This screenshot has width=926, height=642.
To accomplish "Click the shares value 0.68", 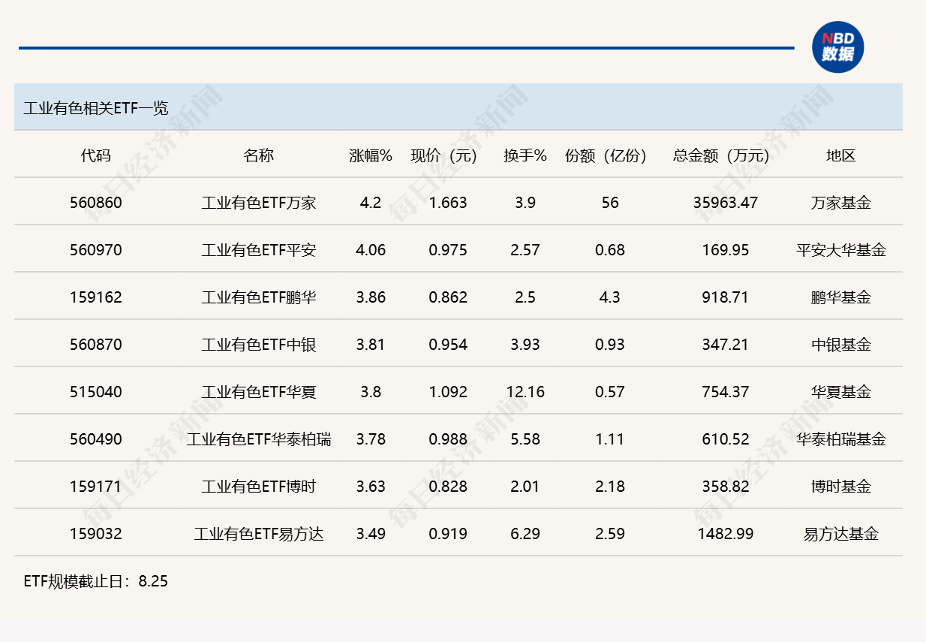I will pos(610,250).
